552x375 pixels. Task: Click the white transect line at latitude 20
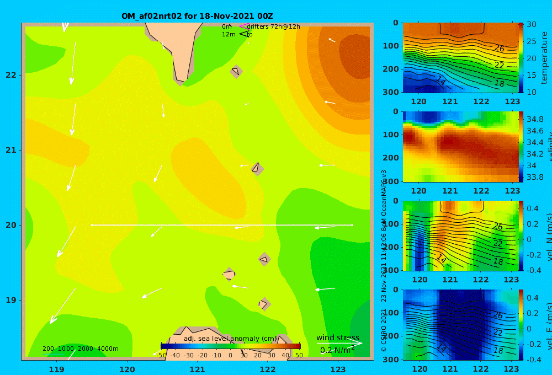(222, 225)
